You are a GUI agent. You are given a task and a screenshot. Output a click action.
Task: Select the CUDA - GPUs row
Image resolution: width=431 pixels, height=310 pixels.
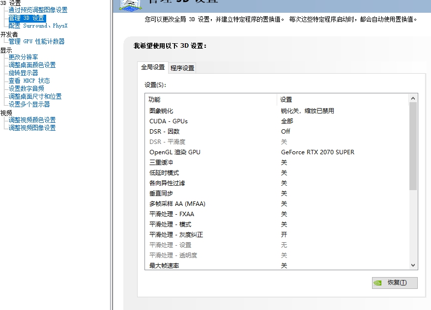tap(277, 121)
